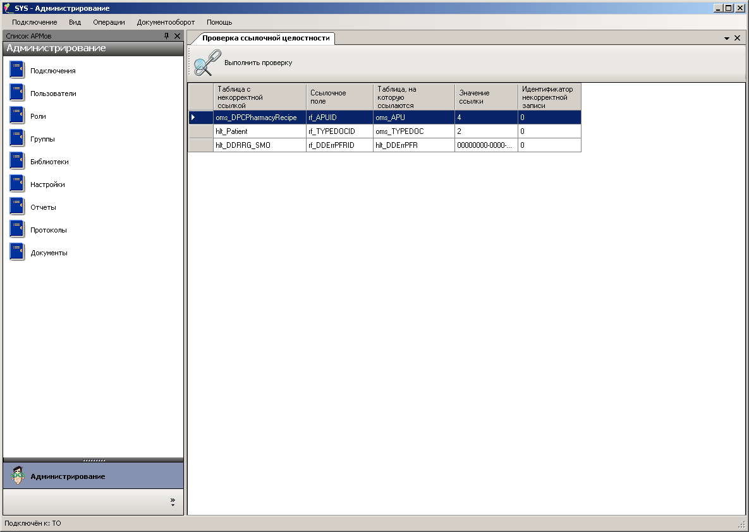Minimize the SYS Администрирование window
The width and height of the screenshot is (749, 532).
(718, 8)
